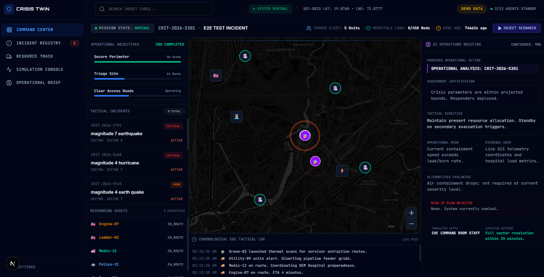Click the tactical log clock icon
This screenshot has height=277, width=544.
194,240
